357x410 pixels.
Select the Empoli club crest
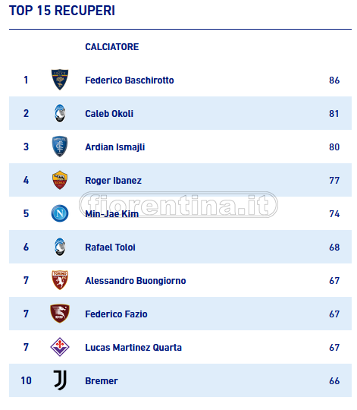(x=60, y=147)
